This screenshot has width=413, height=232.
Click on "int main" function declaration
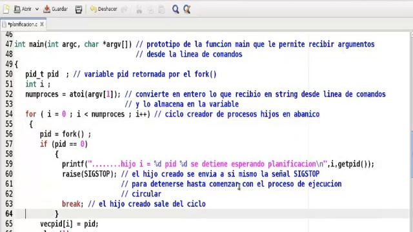(x=29, y=44)
